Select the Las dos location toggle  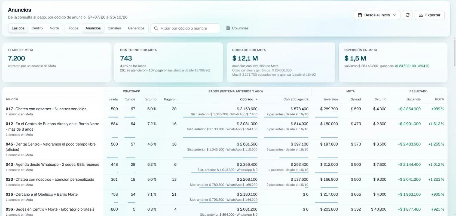pos(18,28)
